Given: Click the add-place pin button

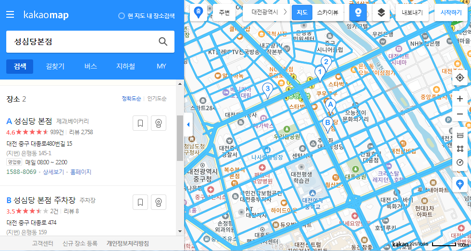Looking at the screenshot, I should 460,184.
